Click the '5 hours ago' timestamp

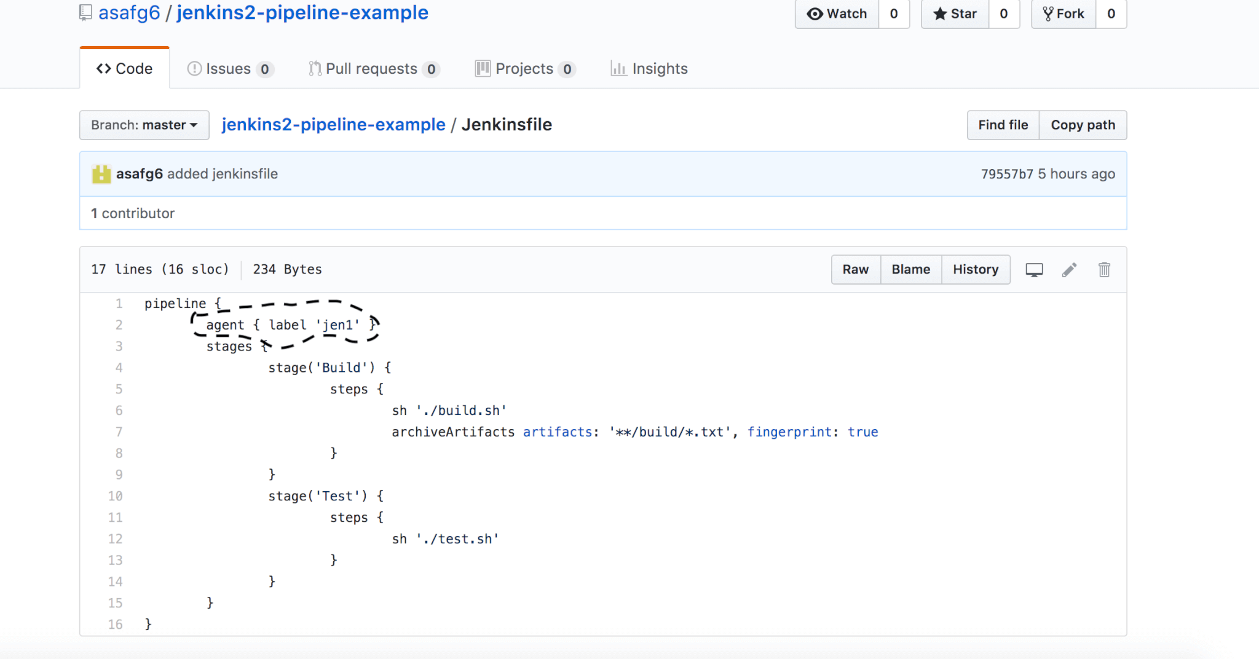tap(1076, 174)
